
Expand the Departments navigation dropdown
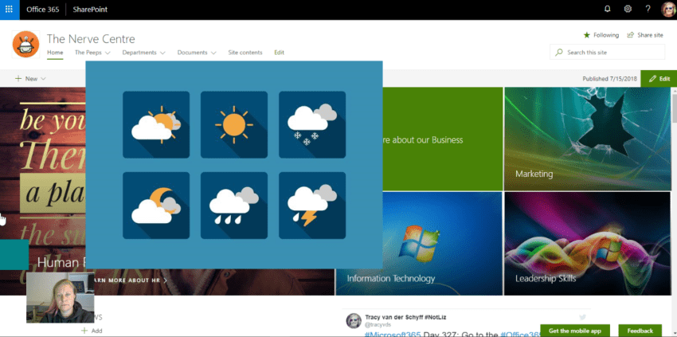tap(143, 53)
